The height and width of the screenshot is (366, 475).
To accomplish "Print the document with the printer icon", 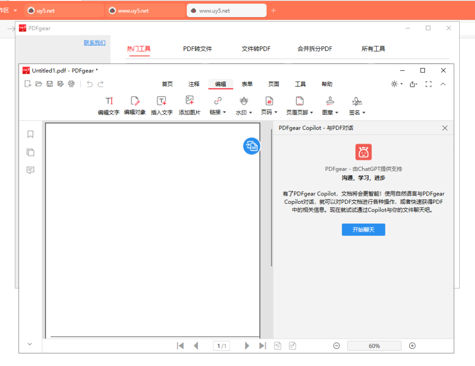I will coord(71,84).
